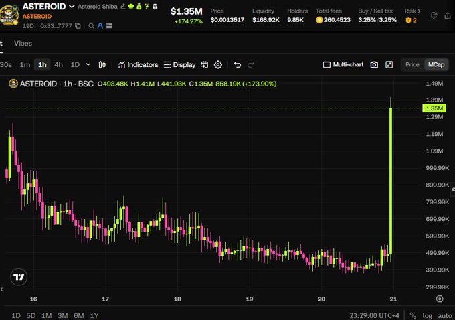Click the ASTEROID token avatar image
The image size is (455, 320).
[9, 15]
